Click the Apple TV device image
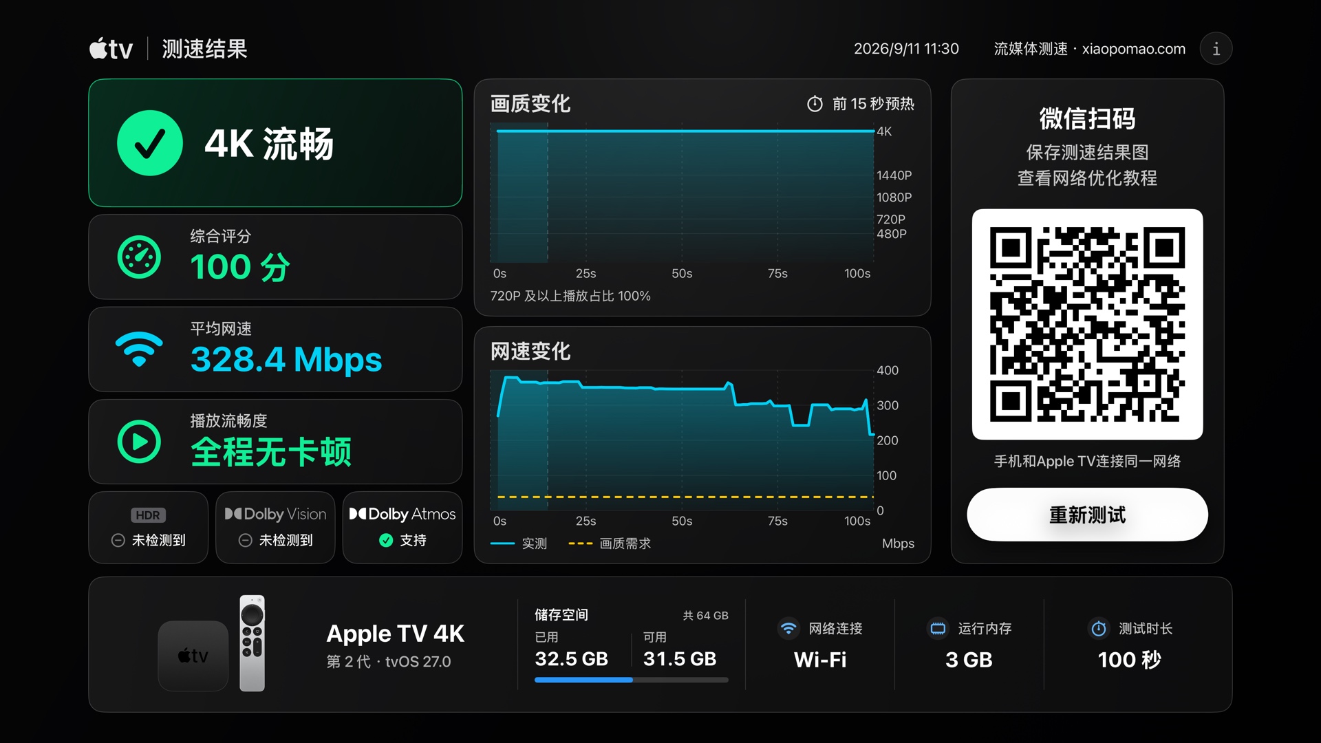The image size is (1321, 743). point(193,656)
